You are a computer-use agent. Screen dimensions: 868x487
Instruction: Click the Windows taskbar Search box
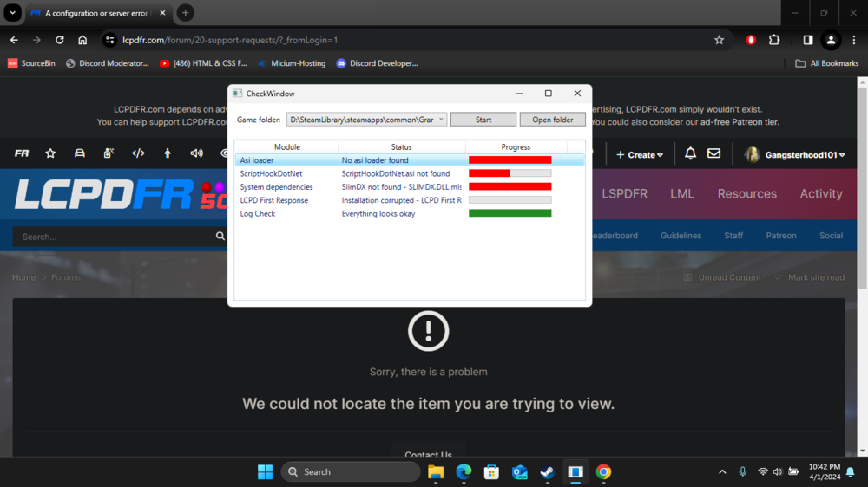(x=351, y=472)
